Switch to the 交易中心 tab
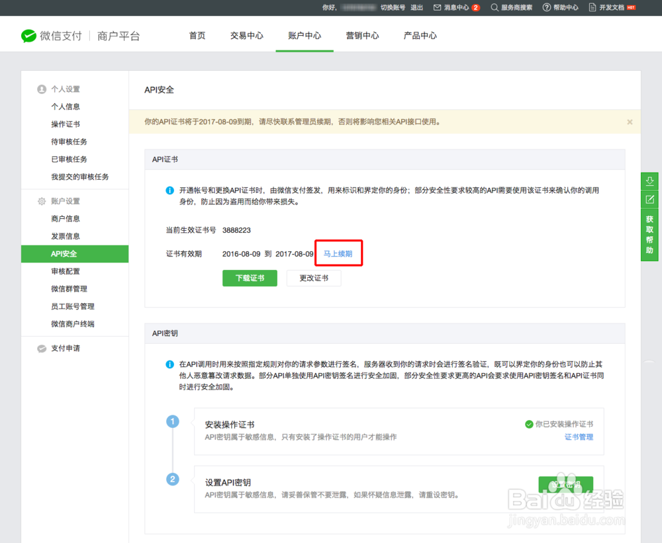This screenshot has height=543, width=662. click(246, 36)
